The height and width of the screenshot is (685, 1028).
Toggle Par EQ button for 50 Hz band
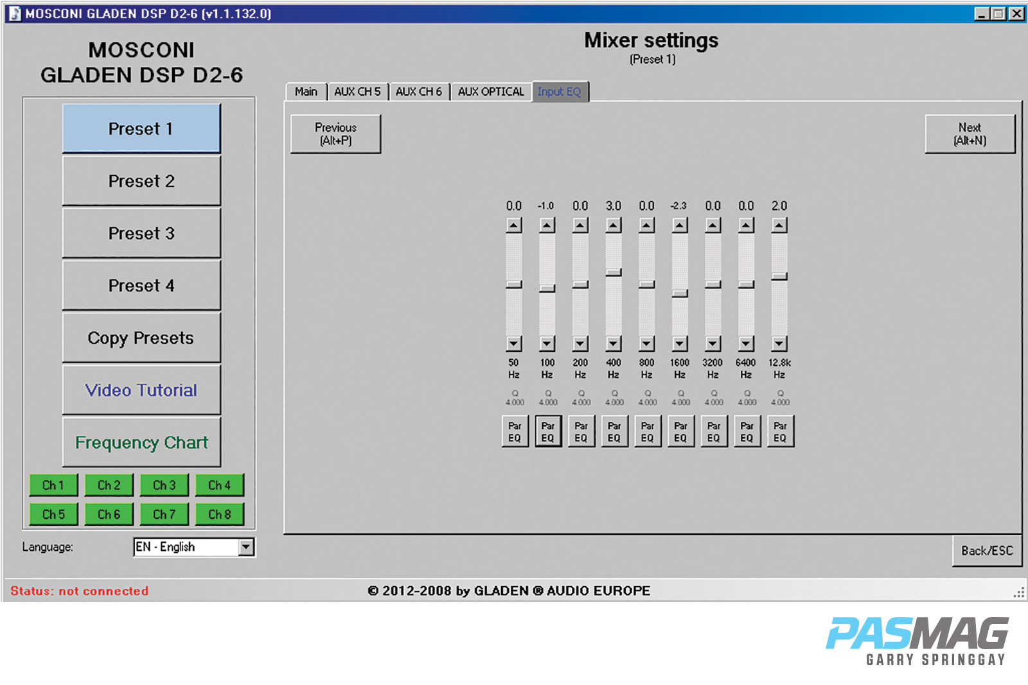(515, 431)
